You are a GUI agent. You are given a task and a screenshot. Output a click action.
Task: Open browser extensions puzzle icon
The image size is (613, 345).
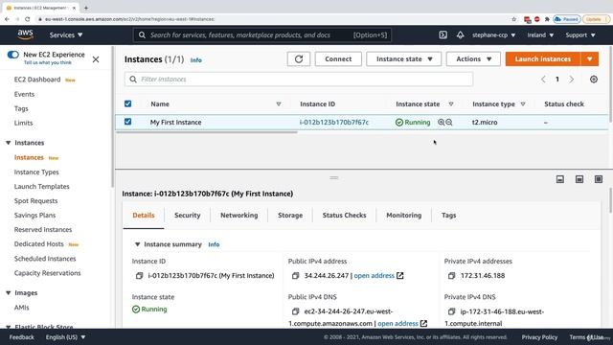(547, 19)
